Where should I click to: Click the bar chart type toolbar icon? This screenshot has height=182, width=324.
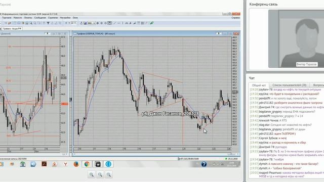click(x=85, y=23)
